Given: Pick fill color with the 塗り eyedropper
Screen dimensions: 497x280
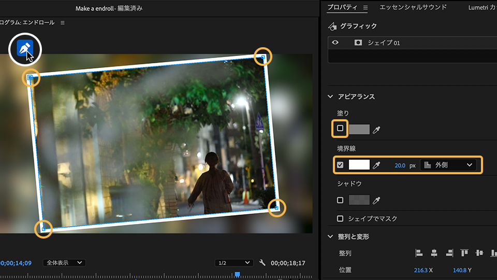Looking at the screenshot, I should 376,130.
